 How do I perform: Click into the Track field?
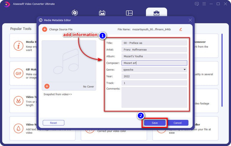coord(154,83)
